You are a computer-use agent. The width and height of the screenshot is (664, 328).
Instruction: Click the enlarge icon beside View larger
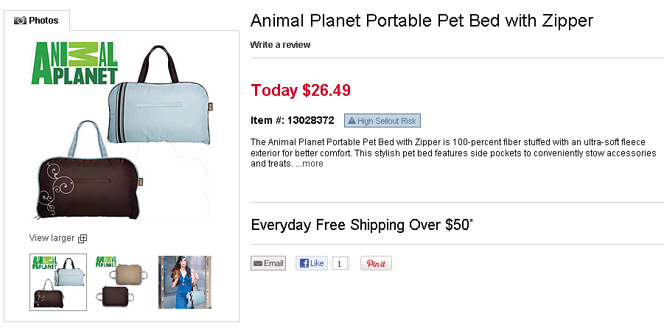point(83,238)
